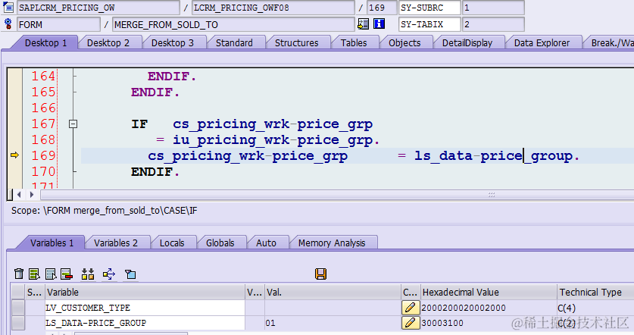Switch to the Desktop 2 tab
The image size is (634, 335).
(x=108, y=43)
